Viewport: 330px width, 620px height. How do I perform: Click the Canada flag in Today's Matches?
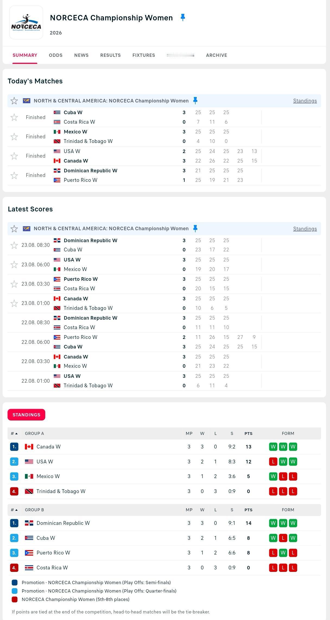pos(57,161)
